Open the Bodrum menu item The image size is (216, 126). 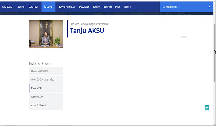coord(108,7)
